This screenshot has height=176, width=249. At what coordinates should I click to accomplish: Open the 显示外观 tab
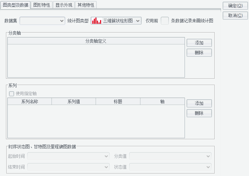click(63, 5)
